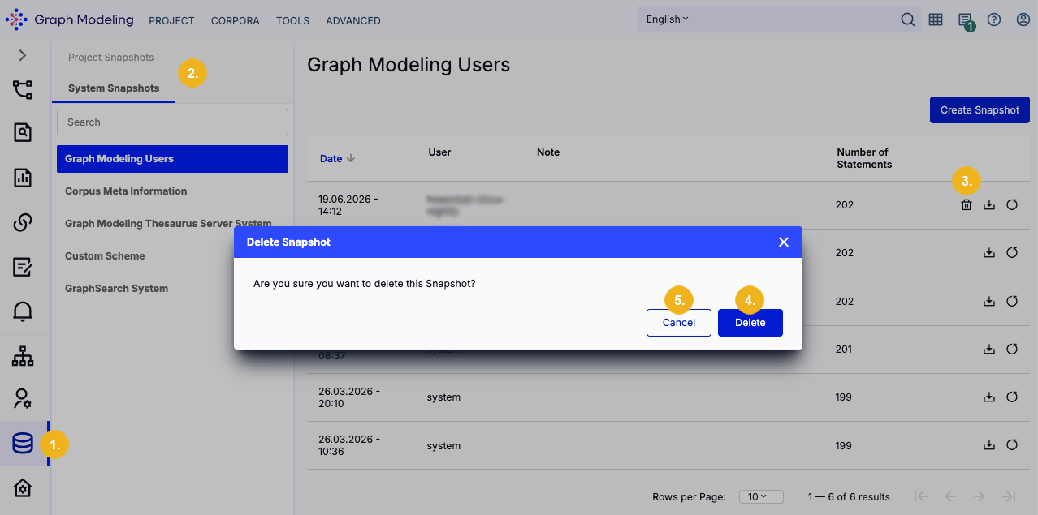The image size is (1038, 515).
Task: Select the System Snapshots tab
Action: [114, 88]
